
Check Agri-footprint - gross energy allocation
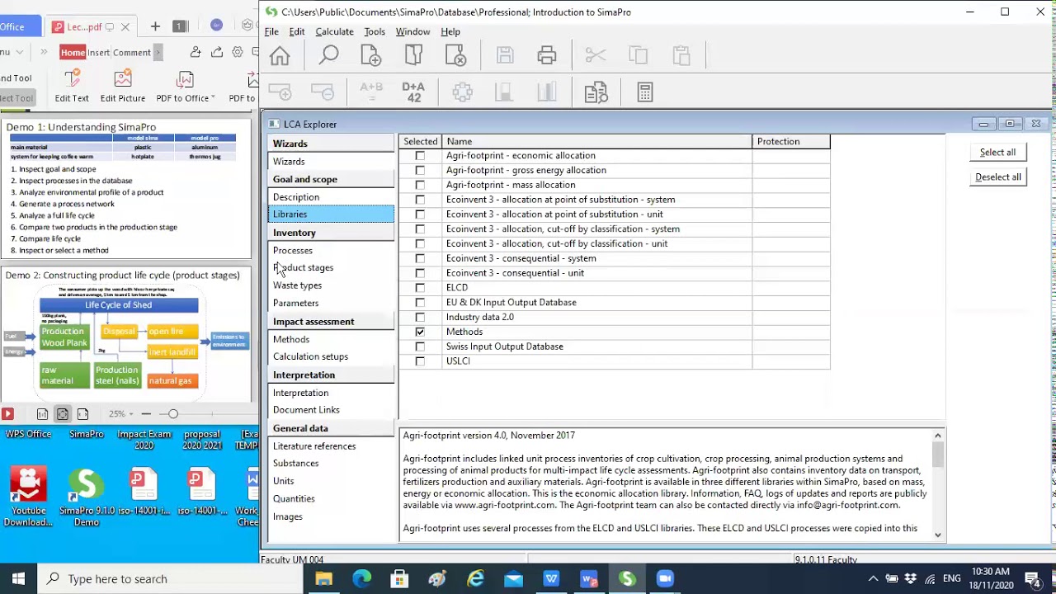pyautogui.click(x=420, y=171)
